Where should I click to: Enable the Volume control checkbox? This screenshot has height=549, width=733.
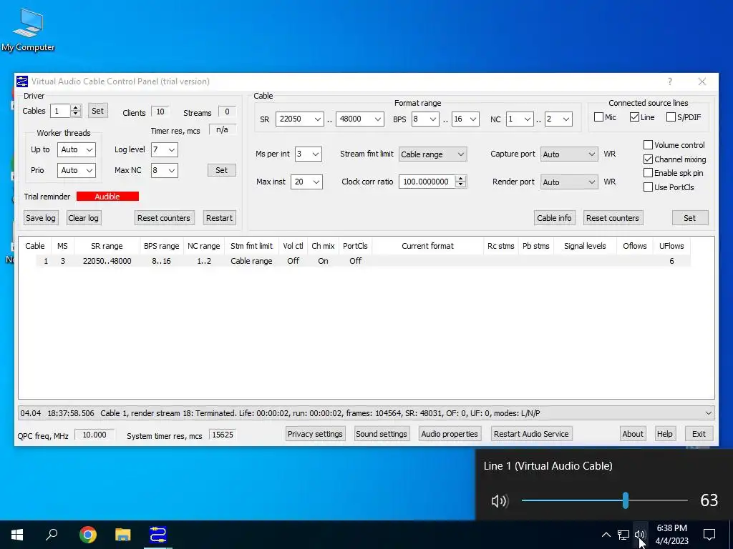click(x=648, y=144)
